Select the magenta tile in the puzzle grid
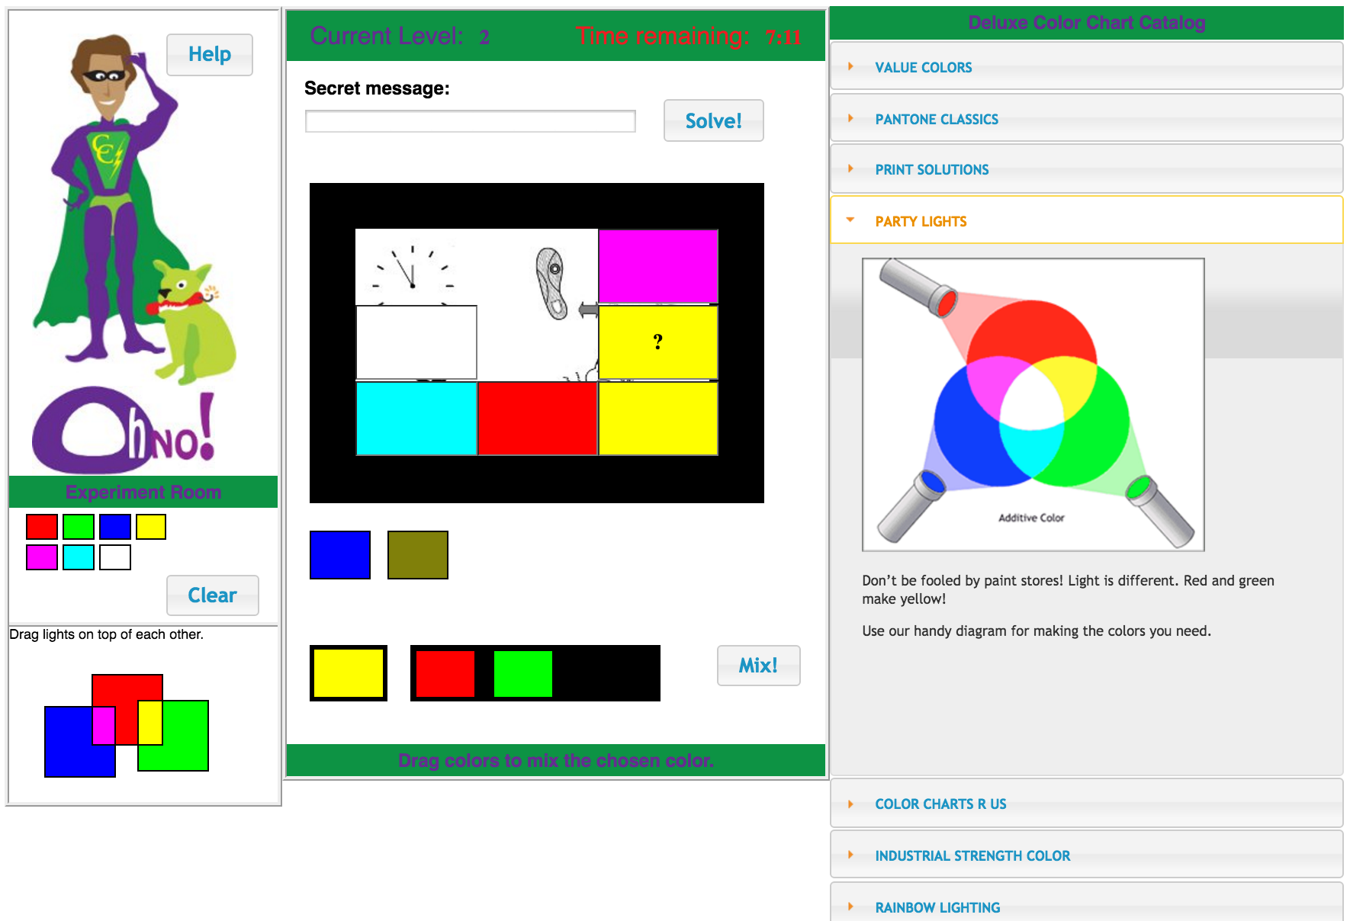The image size is (1350, 921). (657, 266)
